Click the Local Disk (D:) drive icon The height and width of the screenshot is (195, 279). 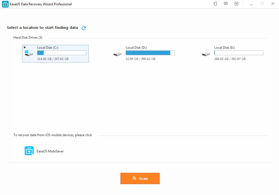point(117,54)
